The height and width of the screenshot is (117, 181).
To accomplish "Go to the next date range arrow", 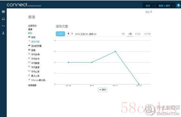I will (72, 34).
